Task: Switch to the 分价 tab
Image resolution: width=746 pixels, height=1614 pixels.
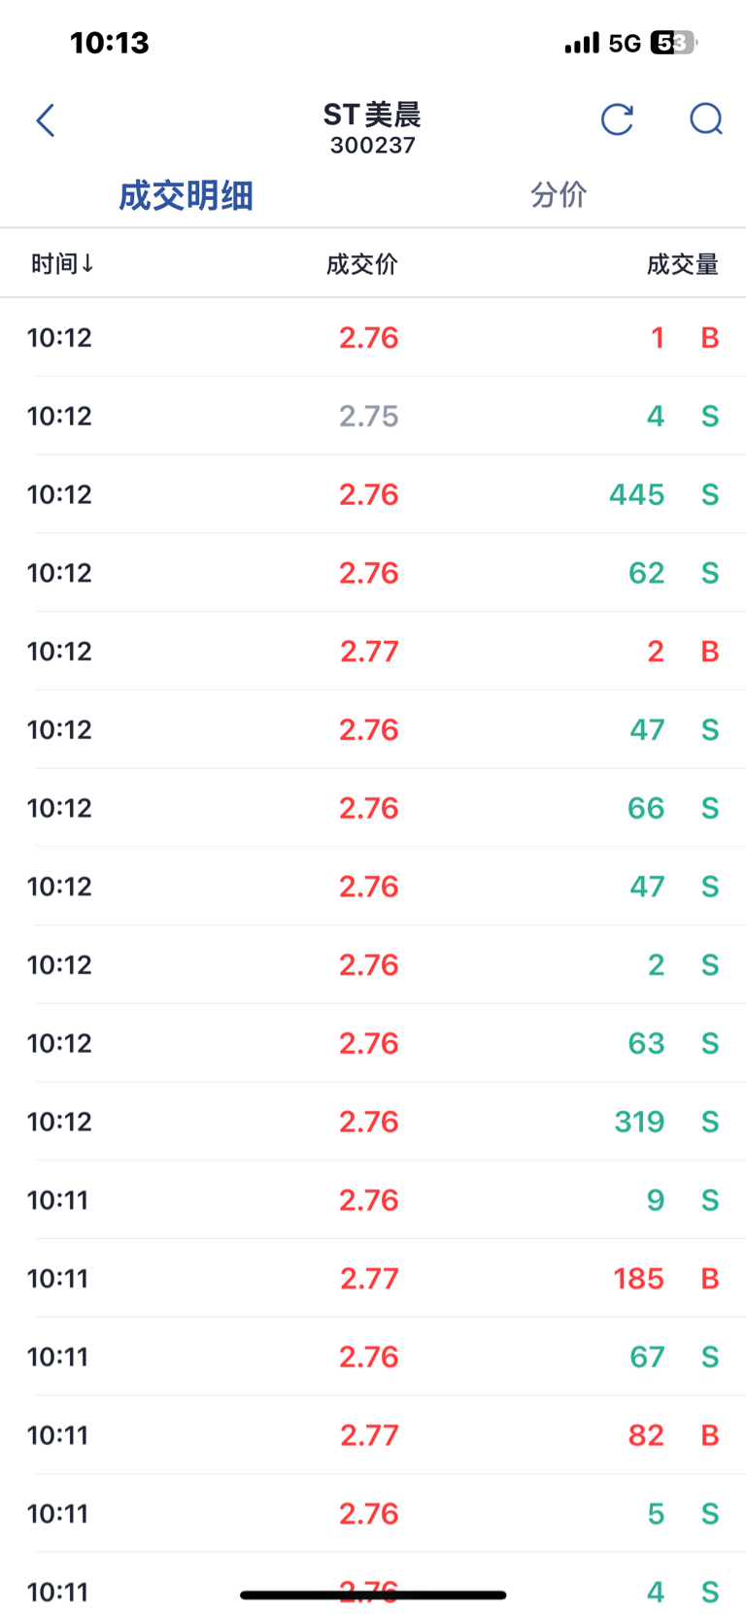Action: 559,195
